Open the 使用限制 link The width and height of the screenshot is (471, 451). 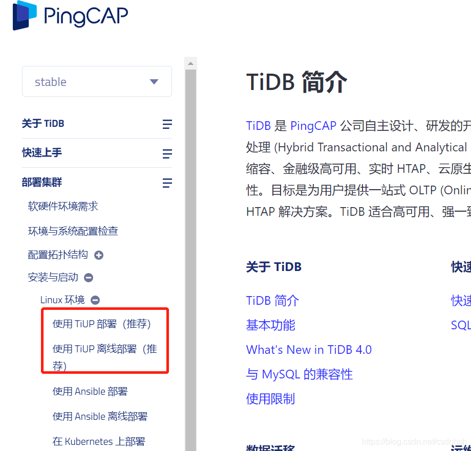pyautogui.click(x=270, y=399)
